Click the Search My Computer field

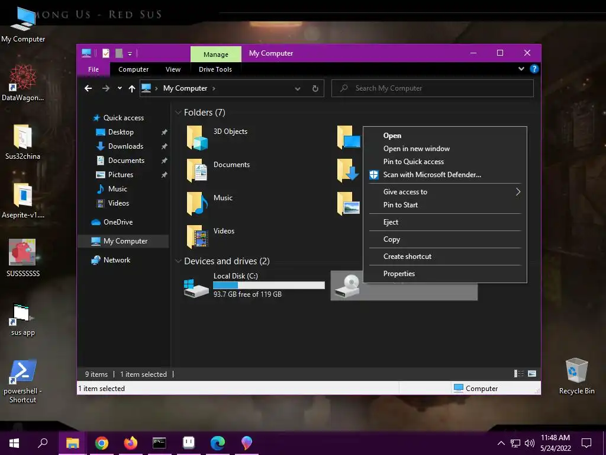pos(433,88)
